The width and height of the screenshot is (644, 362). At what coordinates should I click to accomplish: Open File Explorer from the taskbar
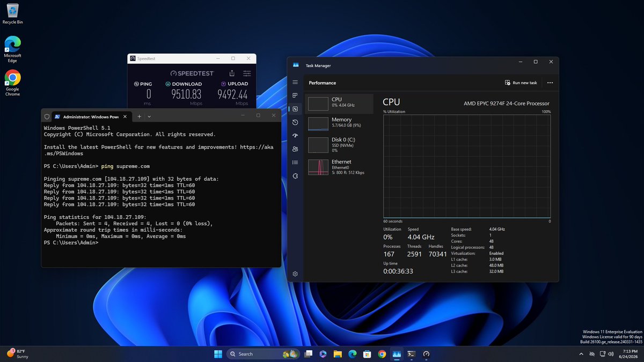pos(338,354)
